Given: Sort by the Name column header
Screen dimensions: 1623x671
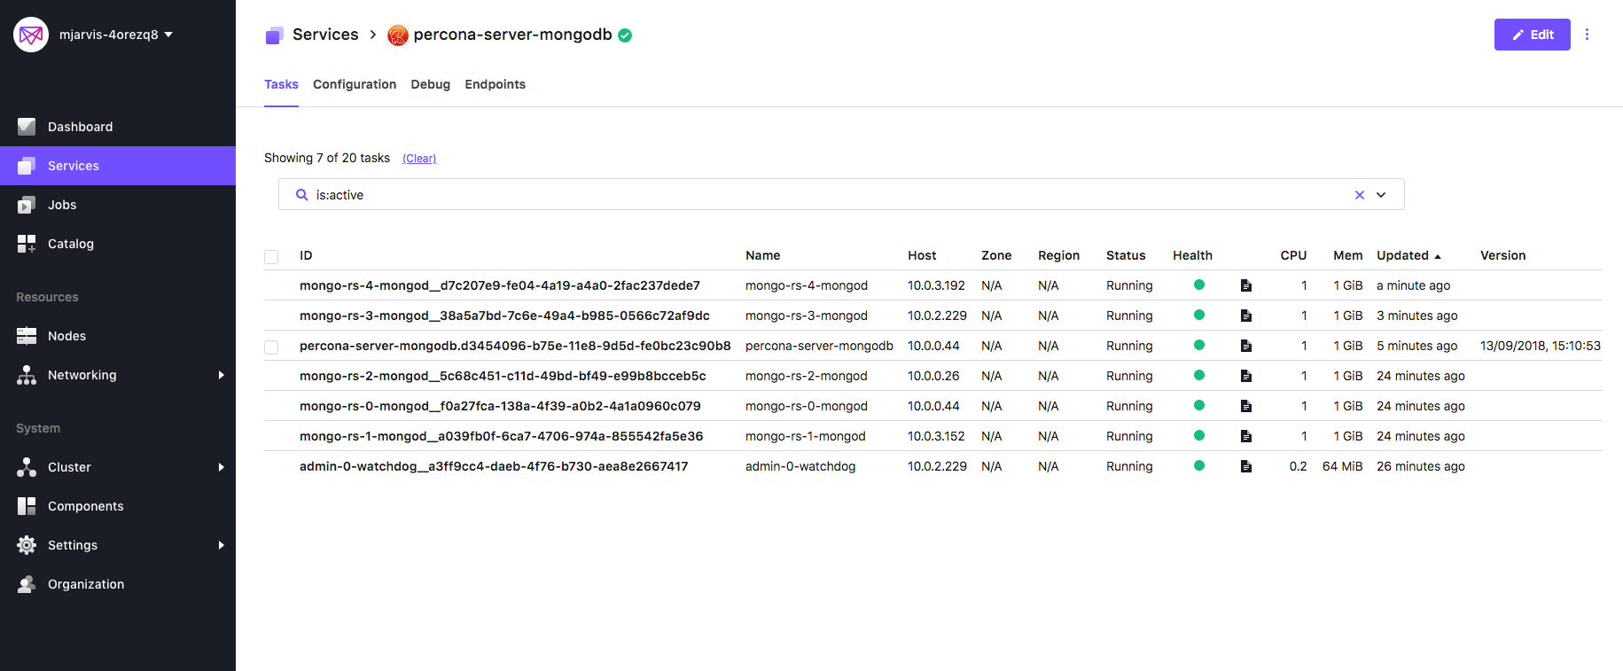Looking at the screenshot, I should 762,255.
